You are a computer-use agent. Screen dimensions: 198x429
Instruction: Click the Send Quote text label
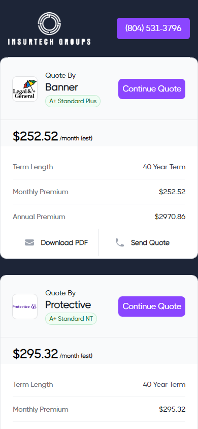pos(150,242)
